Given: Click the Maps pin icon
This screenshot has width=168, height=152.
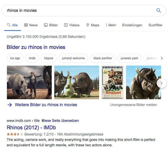Looking at the screenshot, I should (x=88, y=25).
